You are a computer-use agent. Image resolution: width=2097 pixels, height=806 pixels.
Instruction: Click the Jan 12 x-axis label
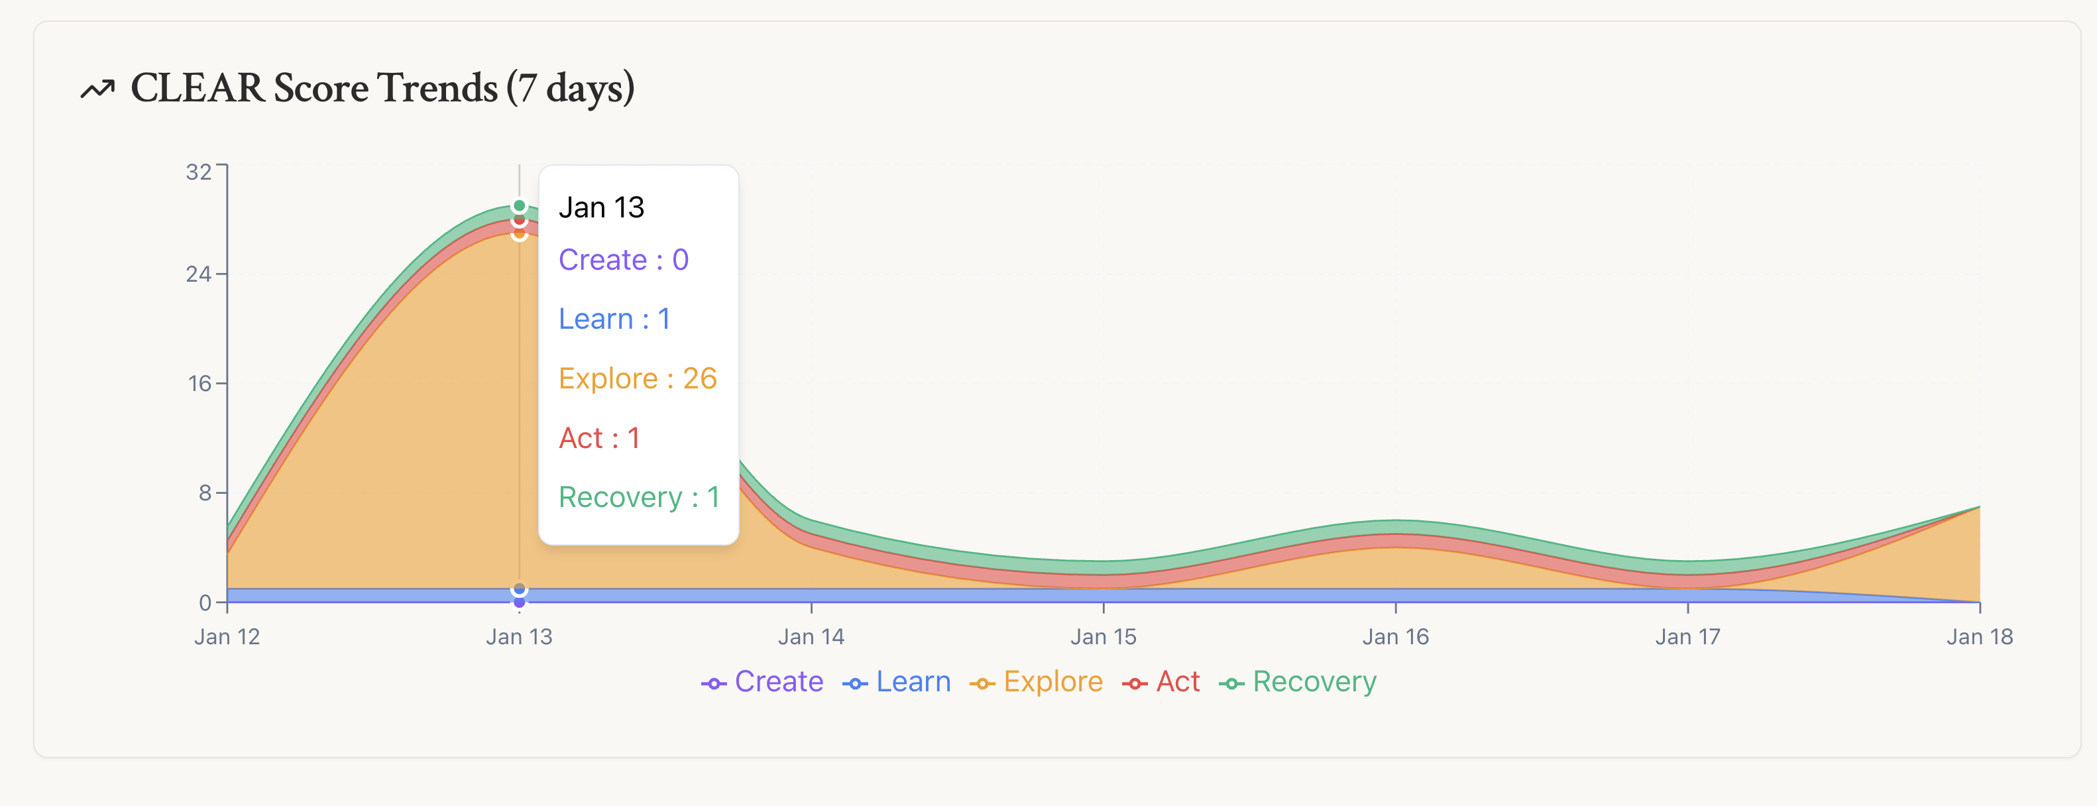coord(227,637)
